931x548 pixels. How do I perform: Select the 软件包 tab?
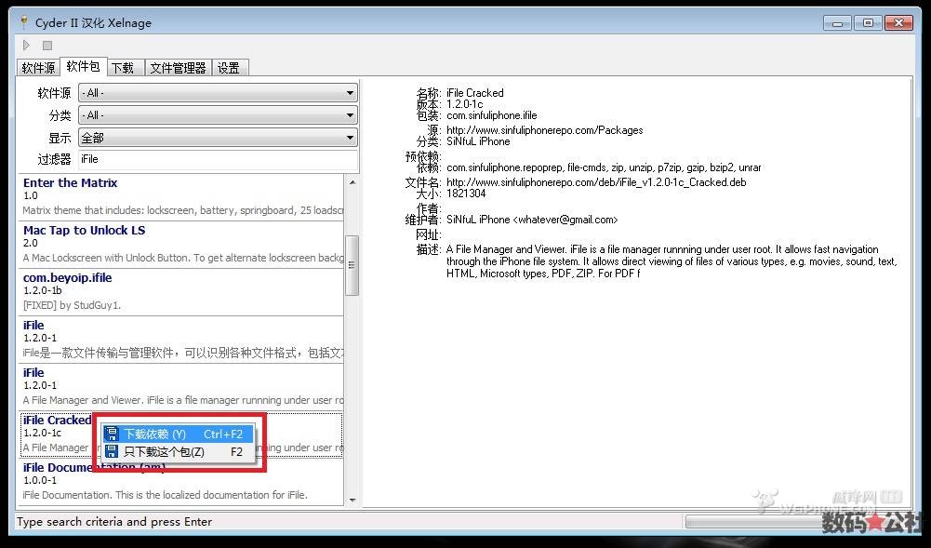tap(83, 66)
